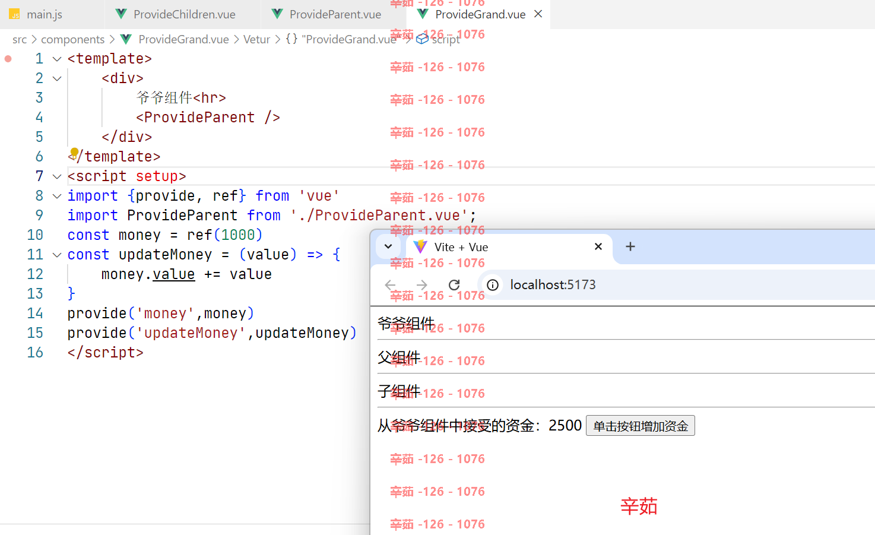Close the Vite + Vue browser tab
This screenshot has height=535, width=875.
click(x=598, y=246)
